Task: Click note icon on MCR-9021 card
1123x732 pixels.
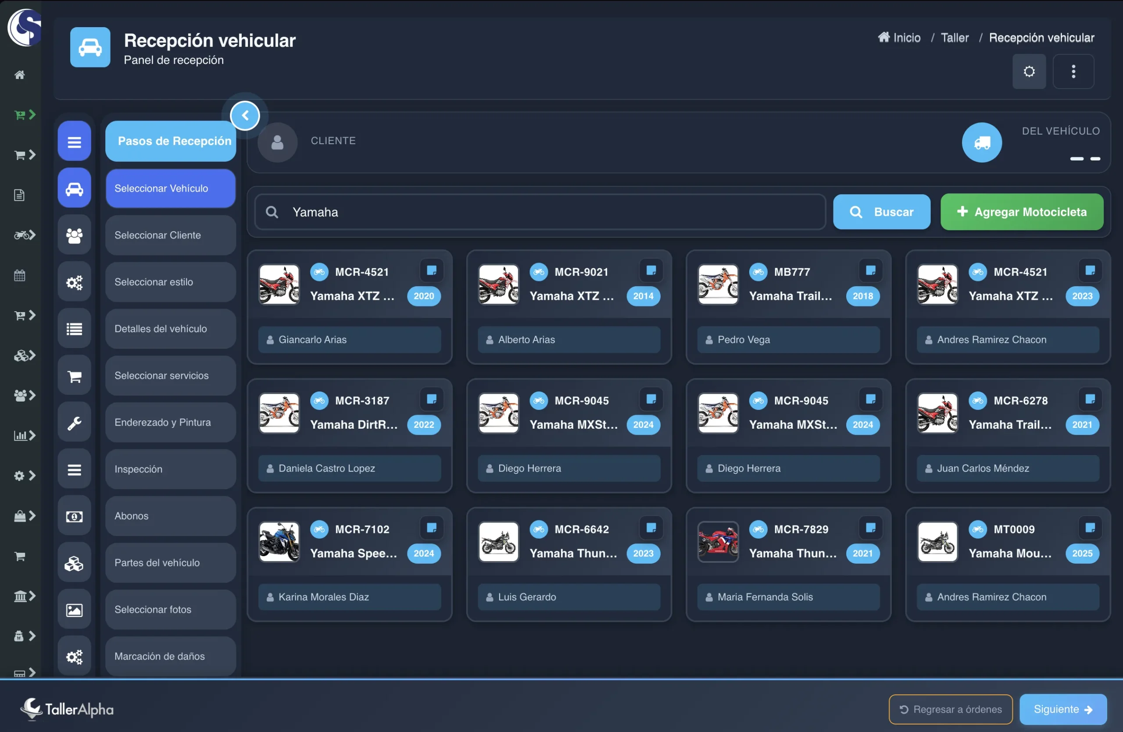Action: tap(651, 270)
